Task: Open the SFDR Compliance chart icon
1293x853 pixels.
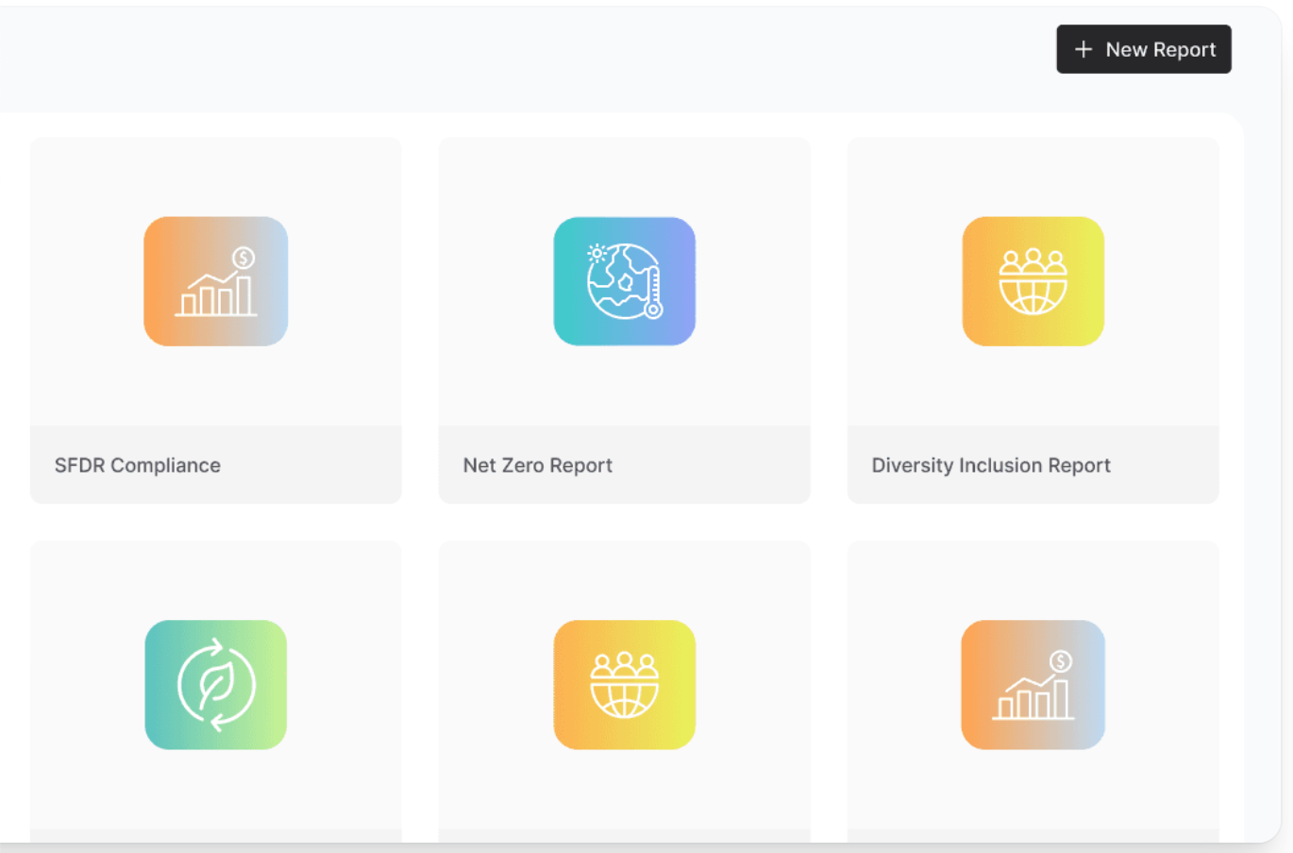Action: coord(216,281)
